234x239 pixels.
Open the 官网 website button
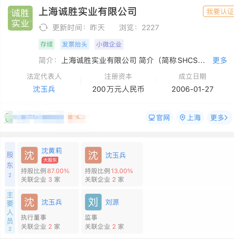click(159, 118)
